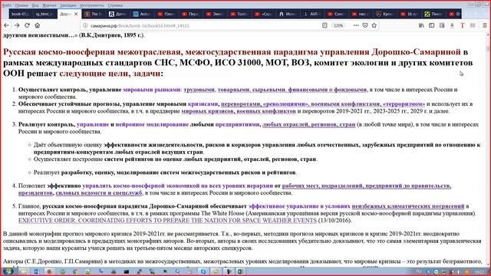Go forward to the next page
Viewport: 491px width, 276px height.
click(x=17, y=25)
